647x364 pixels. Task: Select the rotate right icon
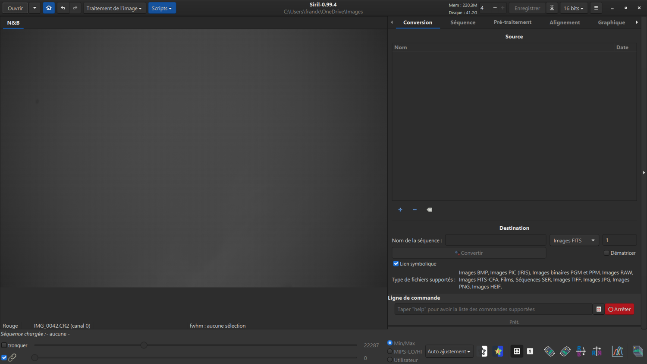coord(565,351)
